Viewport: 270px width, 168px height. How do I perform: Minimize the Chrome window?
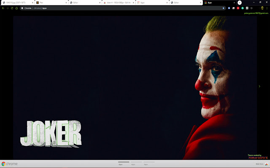(254, 3)
